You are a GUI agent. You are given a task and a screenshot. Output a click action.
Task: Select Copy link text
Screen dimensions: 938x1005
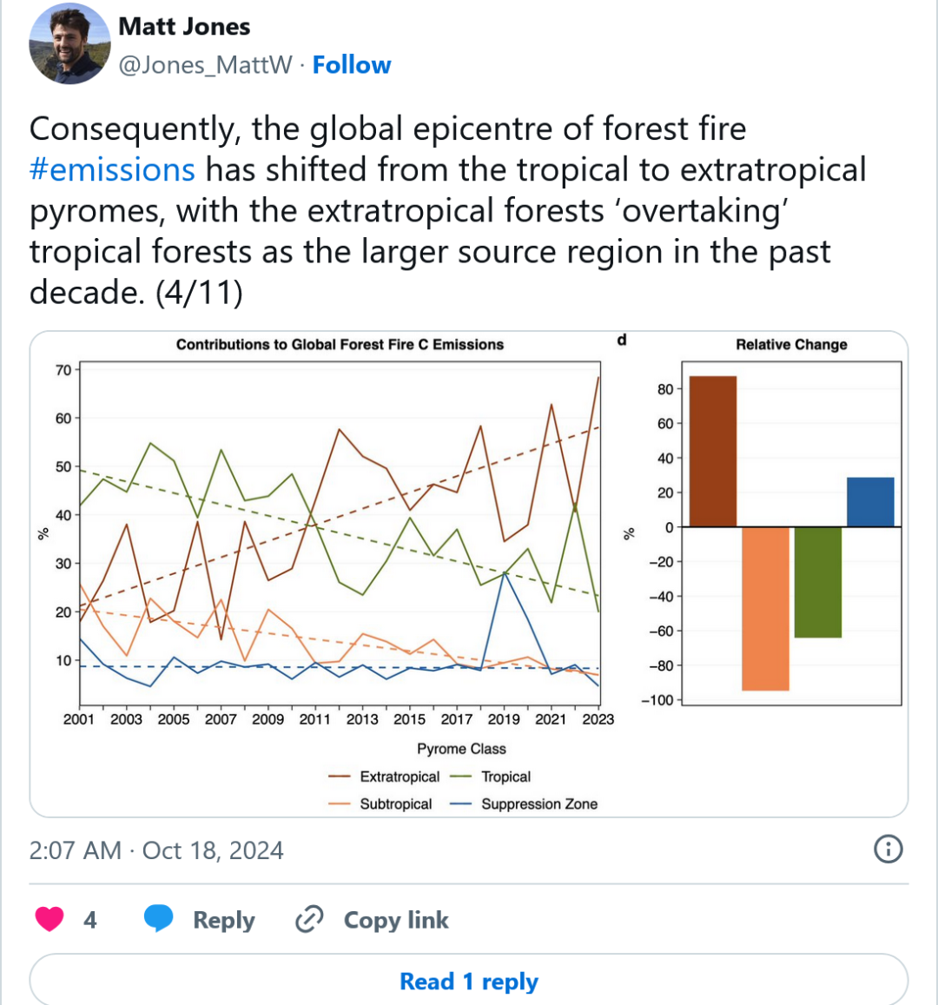396,920
